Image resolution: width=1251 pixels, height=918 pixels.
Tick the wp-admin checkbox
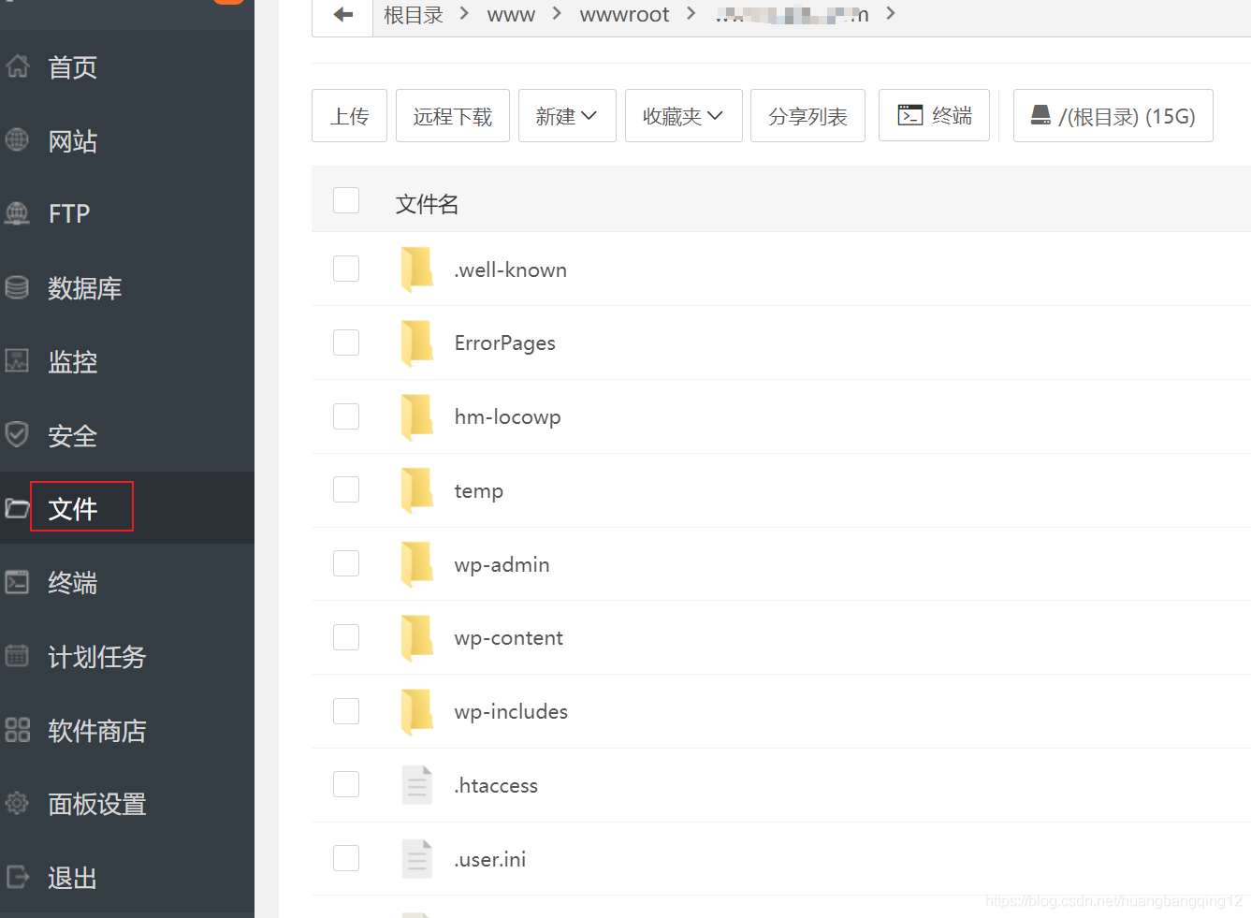346,563
